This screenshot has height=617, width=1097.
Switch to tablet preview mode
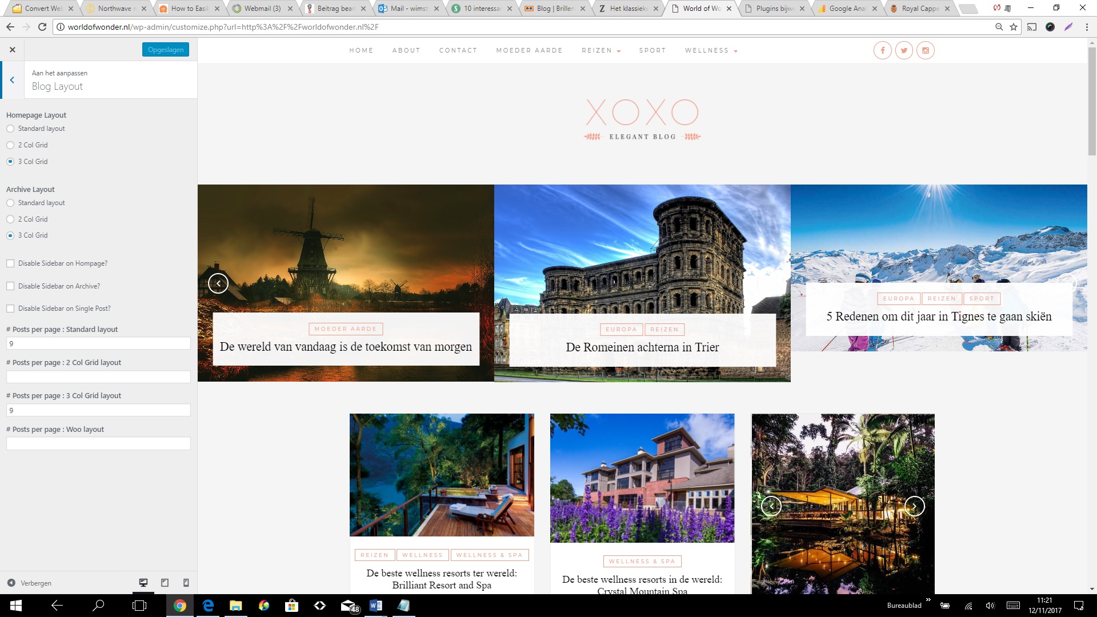pyautogui.click(x=165, y=583)
